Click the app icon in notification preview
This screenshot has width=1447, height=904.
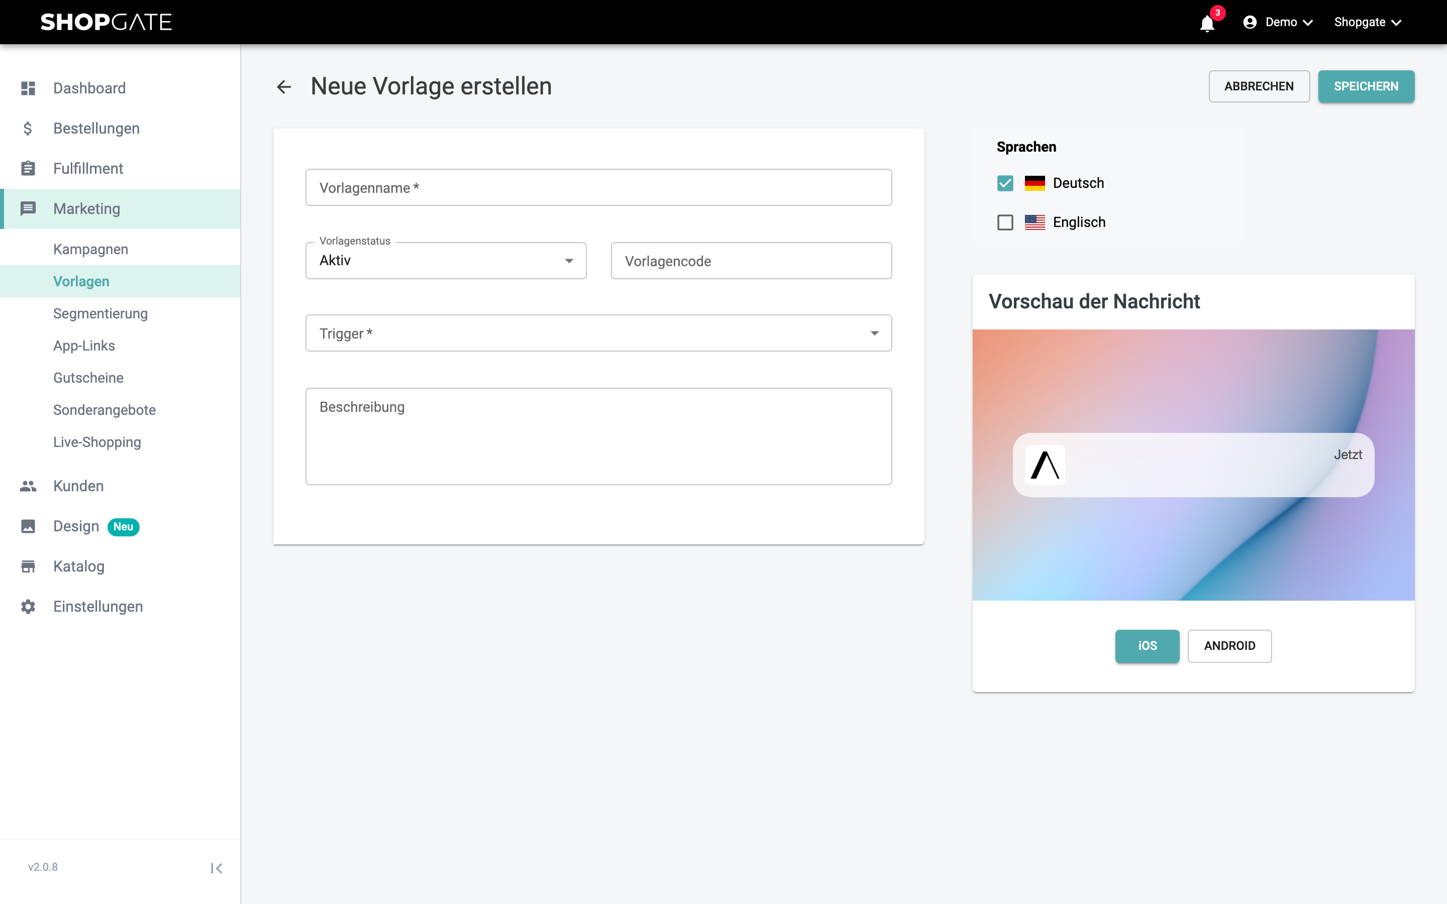point(1045,465)
